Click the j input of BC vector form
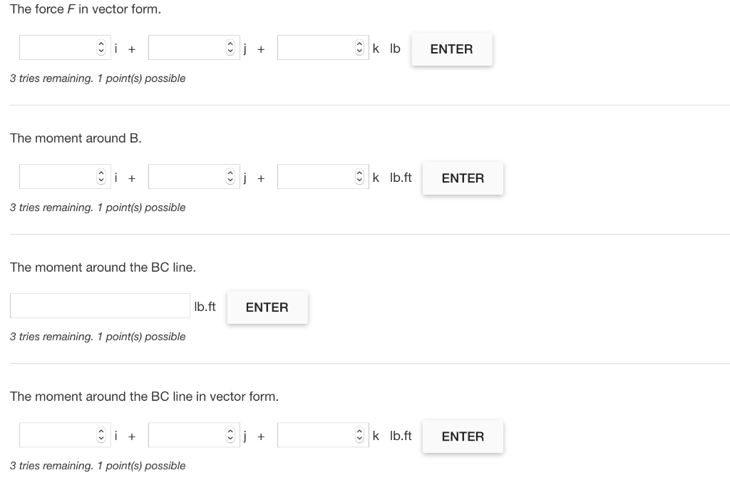 (x=185, y=434)
